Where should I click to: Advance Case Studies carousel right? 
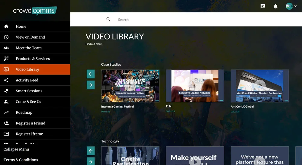coord(91,85)
